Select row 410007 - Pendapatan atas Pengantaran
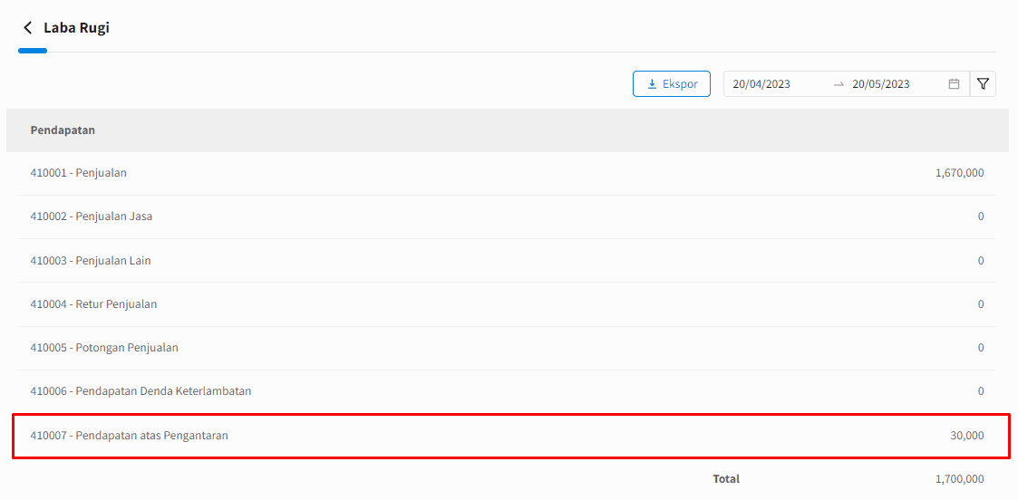This screenshot has width=1018, height=500. (x=511, y=436)
